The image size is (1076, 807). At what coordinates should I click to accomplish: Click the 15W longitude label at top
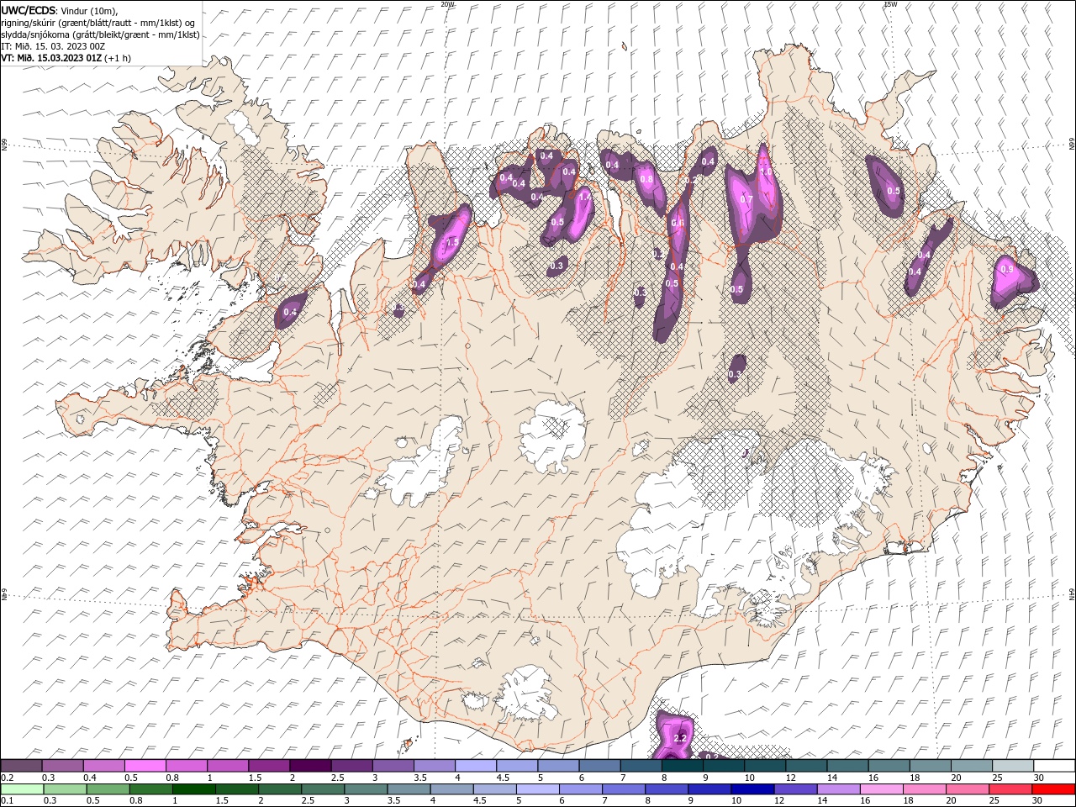coord(890,4)
